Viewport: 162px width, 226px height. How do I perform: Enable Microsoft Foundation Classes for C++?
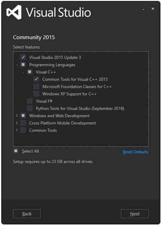pyautogui.click(x=36, y=86)
